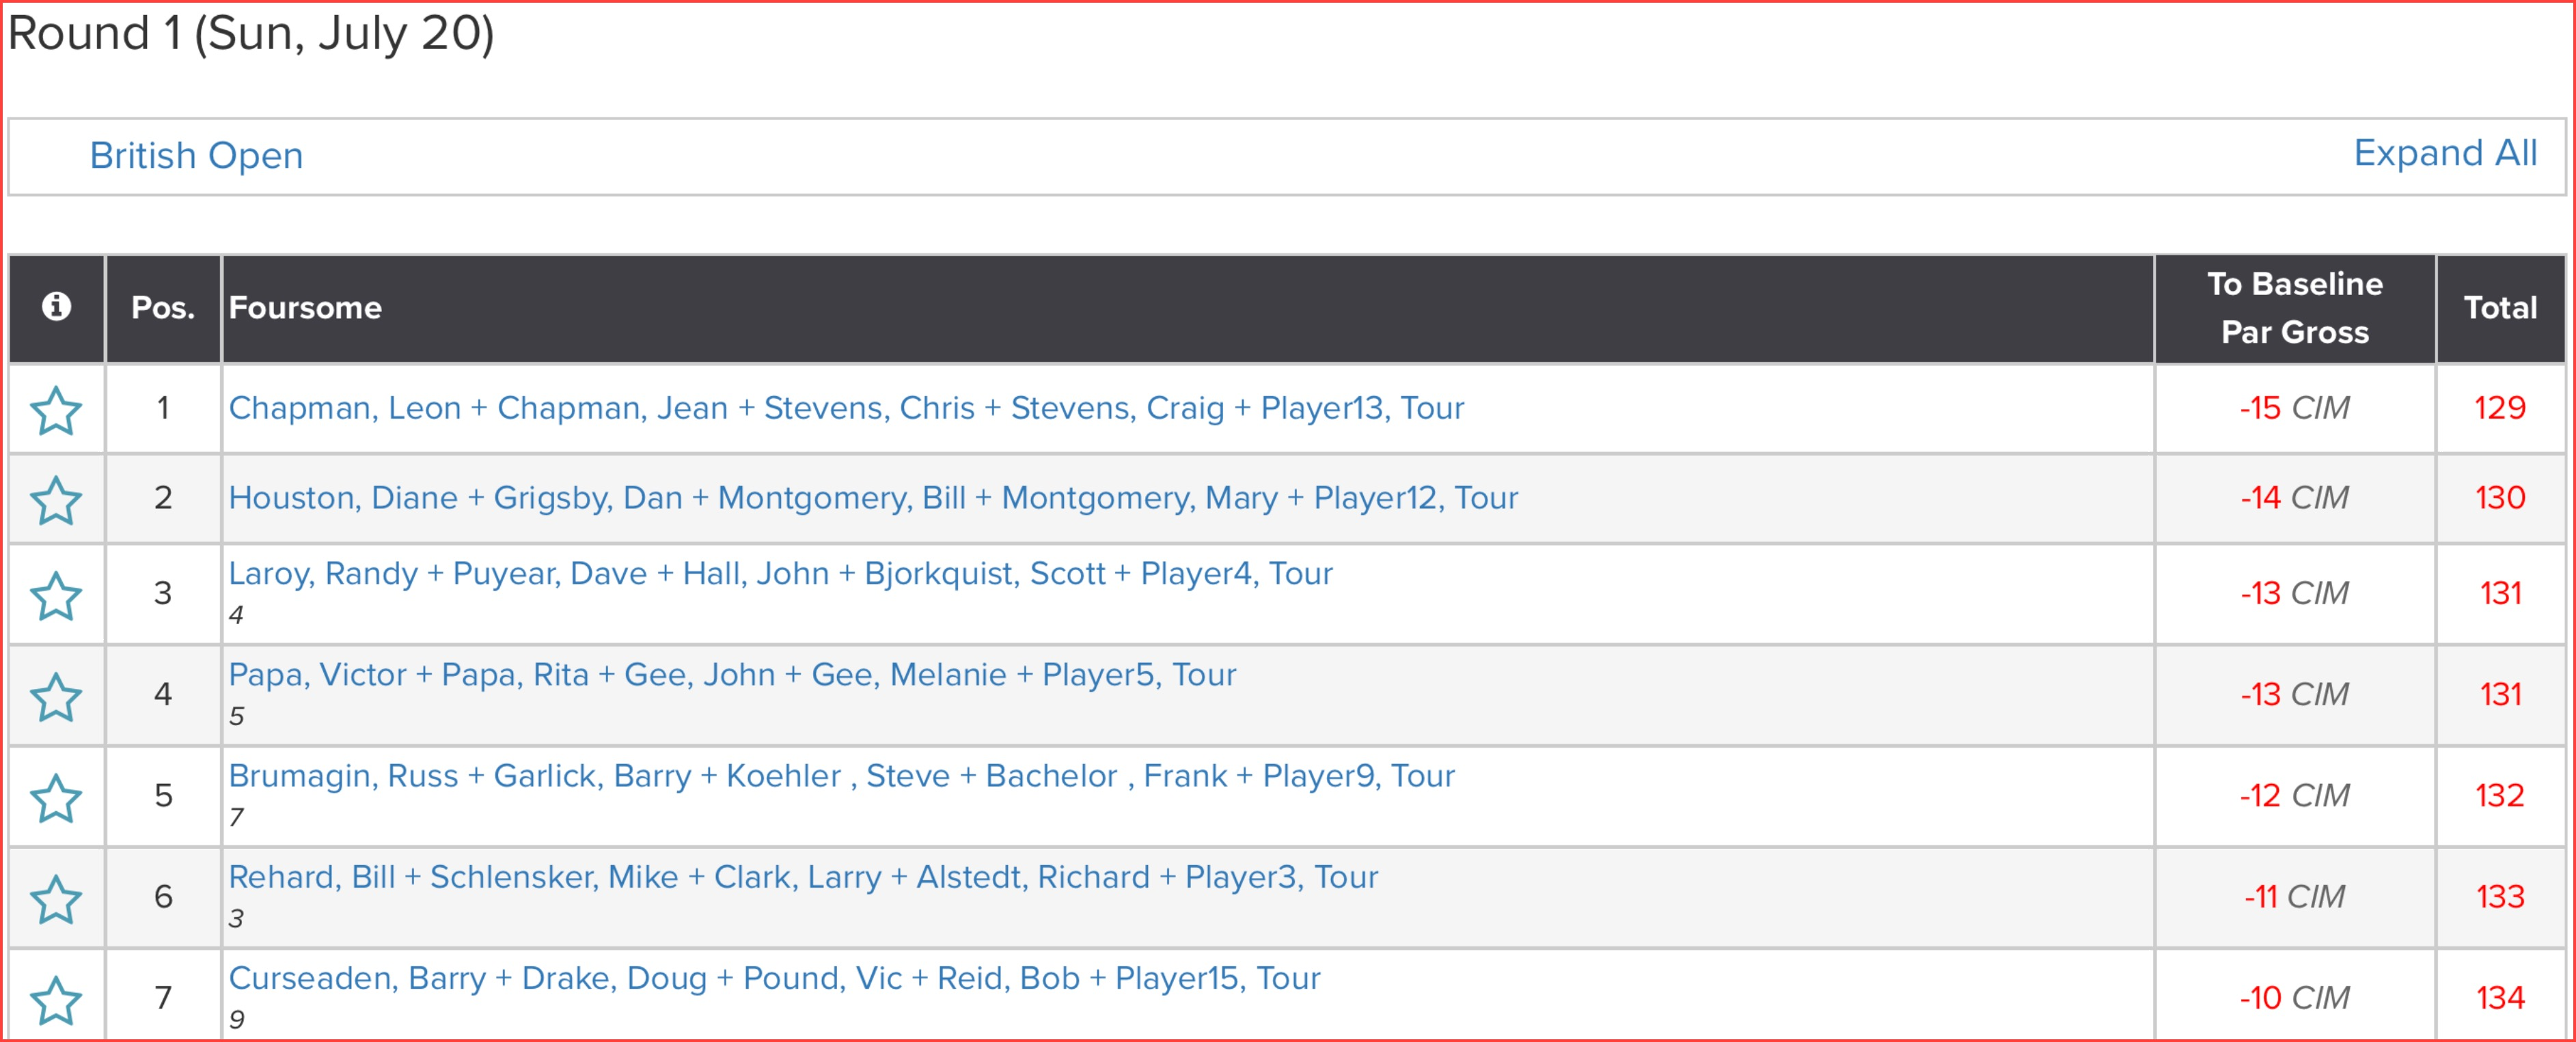Open Chapman, Leon foursome scorecard
Screen dimensions: 2576x1042
(x=846, y=408)
